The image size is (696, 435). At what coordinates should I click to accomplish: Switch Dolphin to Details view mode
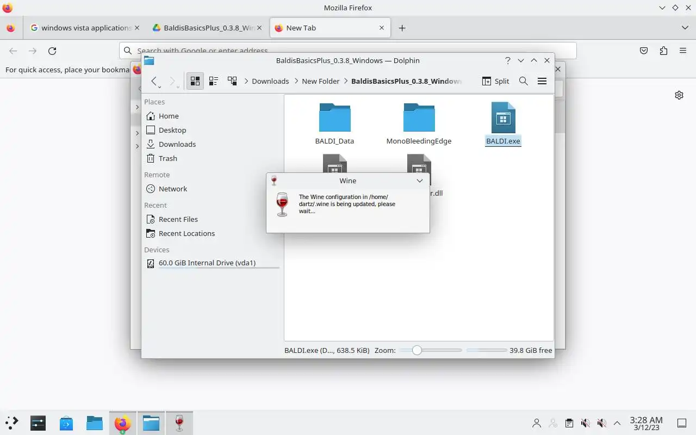pos(232,81)
